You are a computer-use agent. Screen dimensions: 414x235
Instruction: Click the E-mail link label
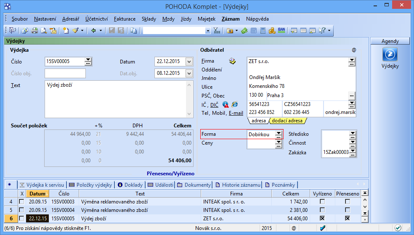click(x=236, y=113)
